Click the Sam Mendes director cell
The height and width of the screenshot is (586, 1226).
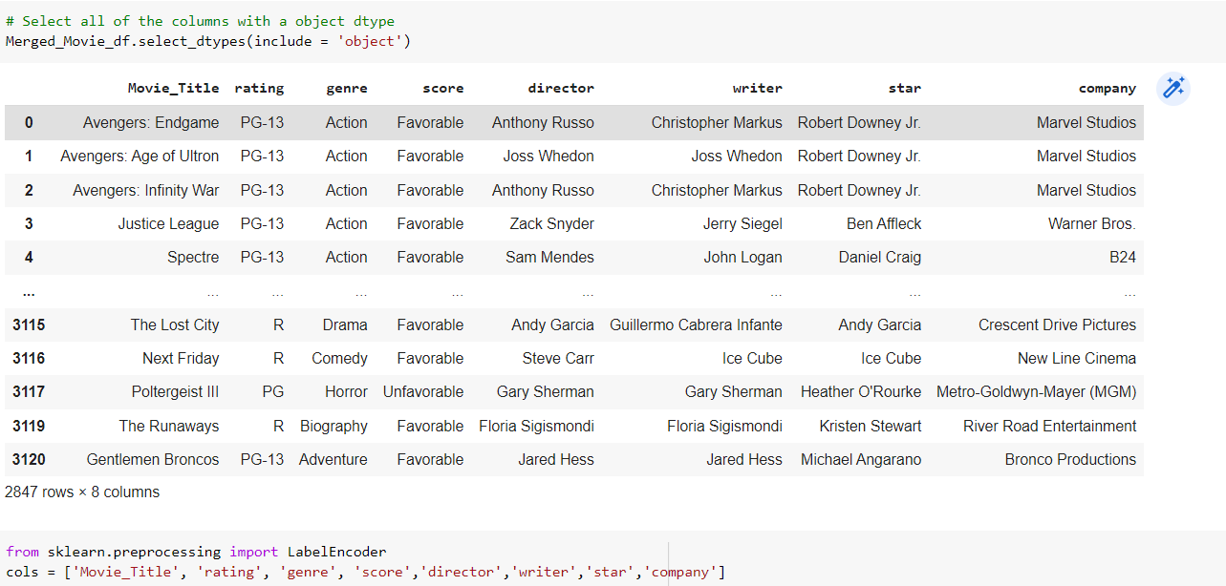pyautogui.click(x=549, y=257)
